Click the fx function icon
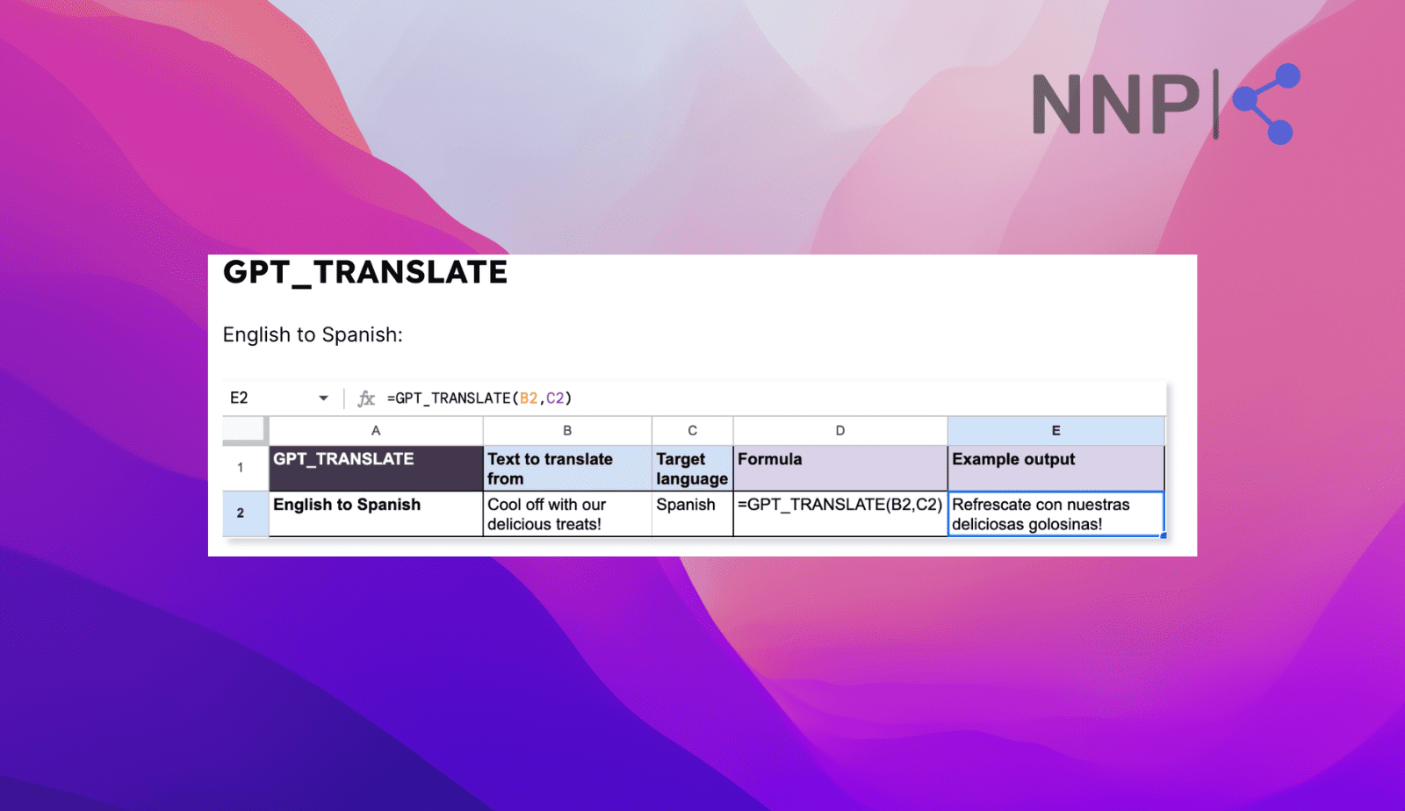 click(x=366, y=398)
